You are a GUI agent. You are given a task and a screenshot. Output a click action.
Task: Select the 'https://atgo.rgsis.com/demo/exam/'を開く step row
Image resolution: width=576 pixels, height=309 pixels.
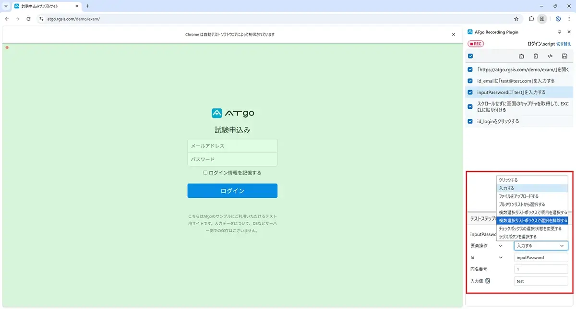click(x=519, y=69)
